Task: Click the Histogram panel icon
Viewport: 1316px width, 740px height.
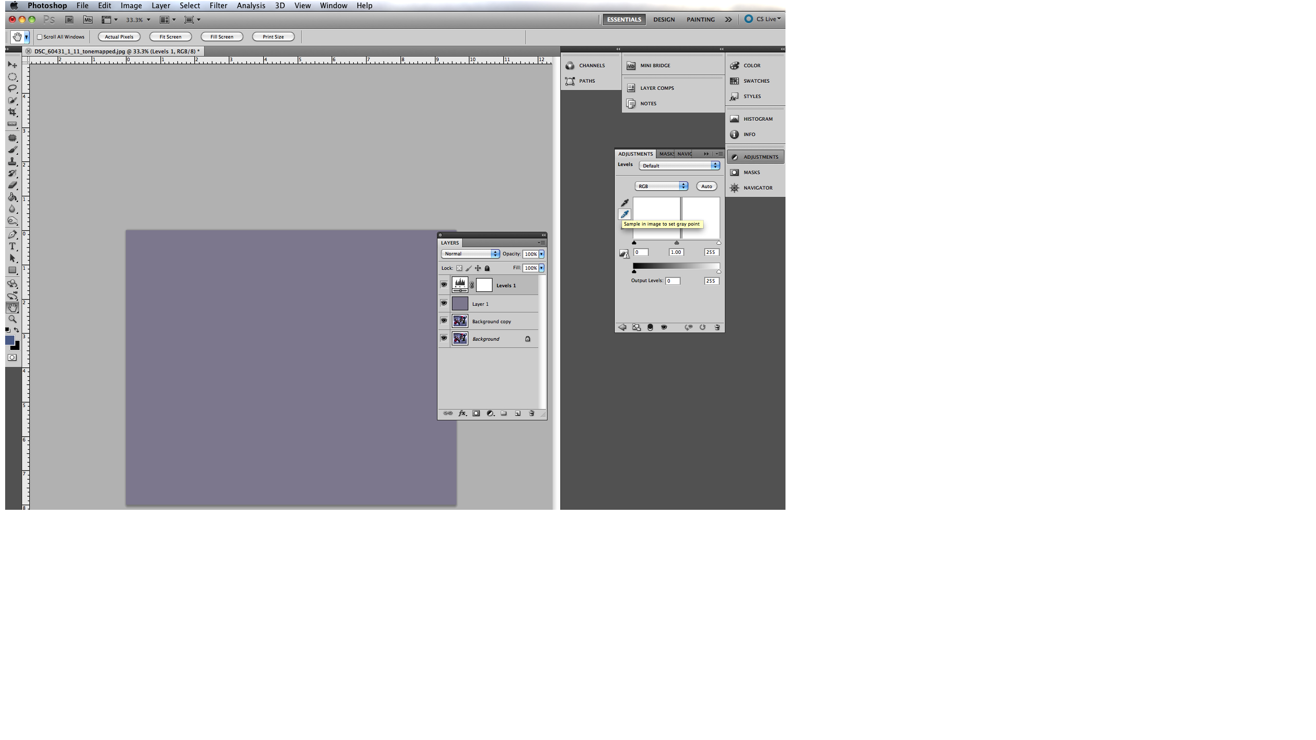Action: click(735, 119)
